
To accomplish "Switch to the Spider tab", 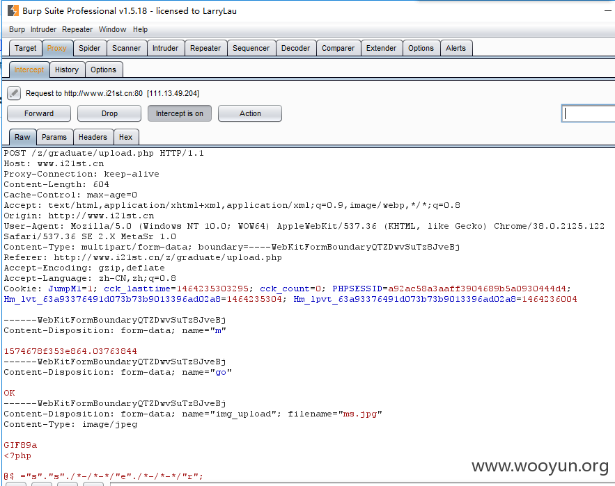I will (x=89, y=48).
